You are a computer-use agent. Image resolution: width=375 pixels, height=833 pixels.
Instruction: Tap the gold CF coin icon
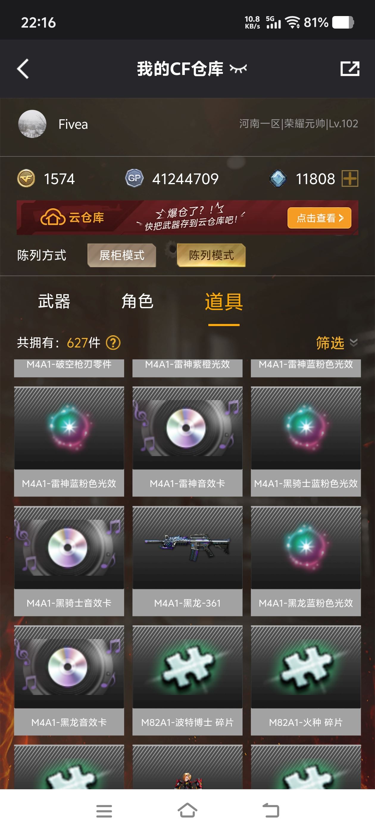pos(26,178)
